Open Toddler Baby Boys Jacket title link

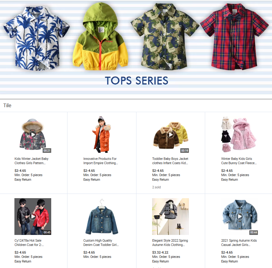click(x=170, y=161)
